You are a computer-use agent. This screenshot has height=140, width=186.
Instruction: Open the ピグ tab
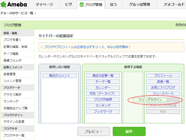(x=69, y=4)
